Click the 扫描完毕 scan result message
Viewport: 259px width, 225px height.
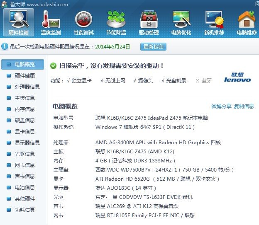point(112,66)
